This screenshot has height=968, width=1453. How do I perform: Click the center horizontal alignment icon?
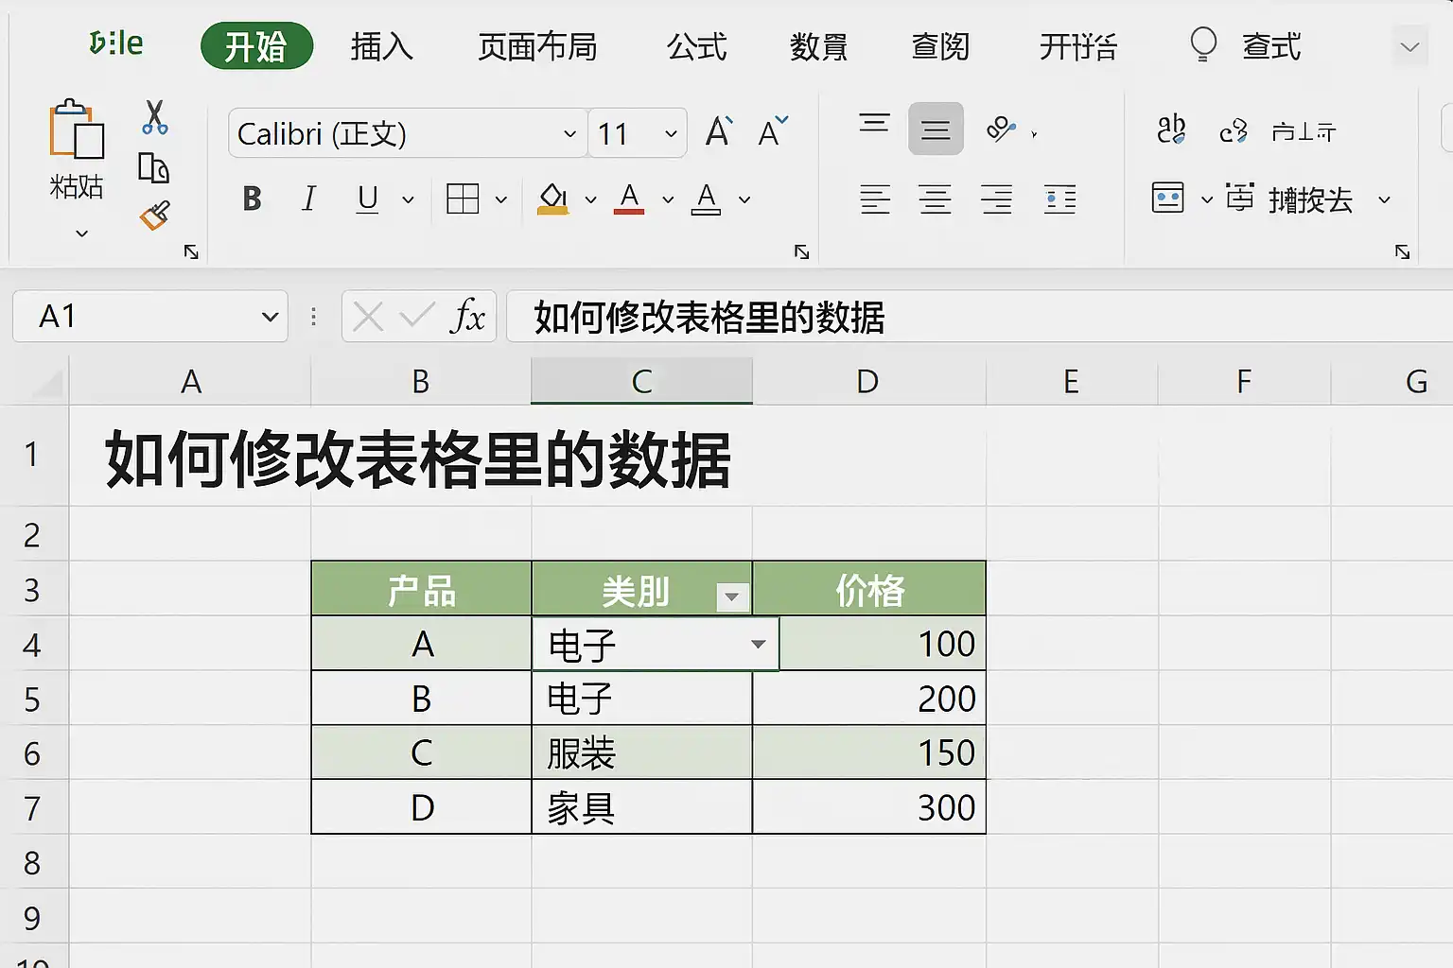click(x=936, y=199)
